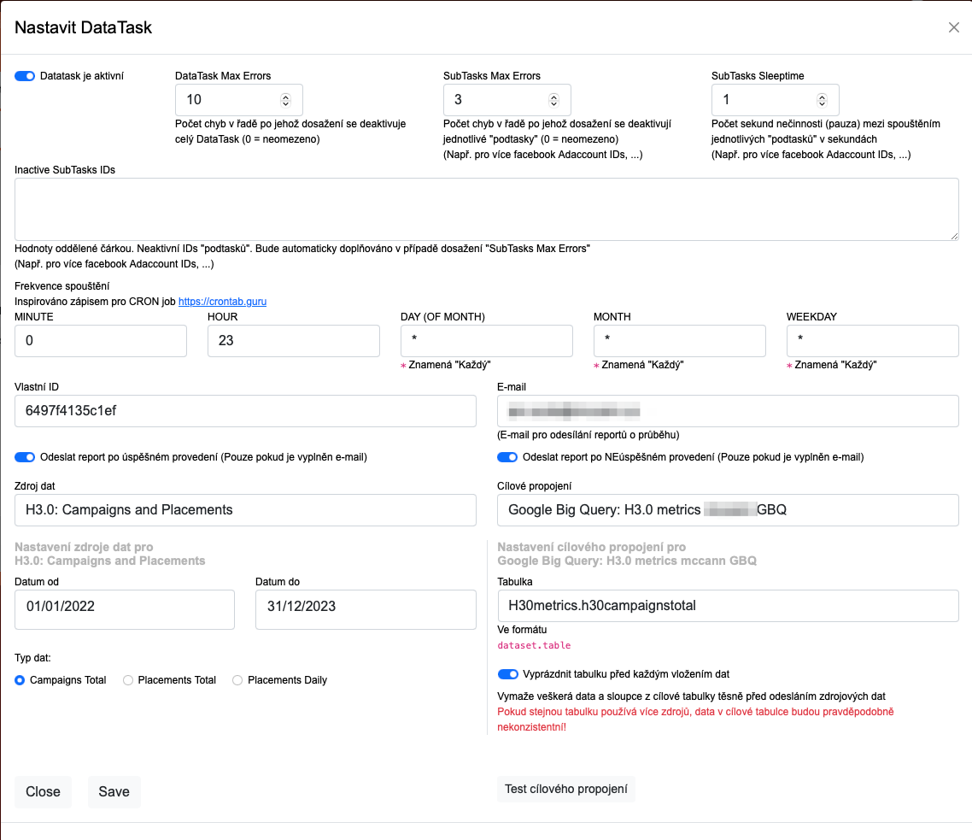The image size is (972, 840).
Task: Select the "Placements Total" option
Action: point(127,679)
